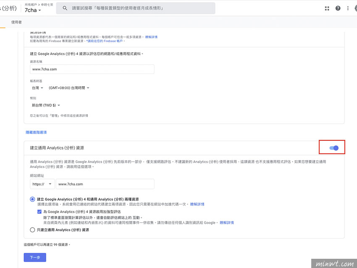Click the property name field www.7cha.com
This screenshot has width=357, height=268.
92,69
